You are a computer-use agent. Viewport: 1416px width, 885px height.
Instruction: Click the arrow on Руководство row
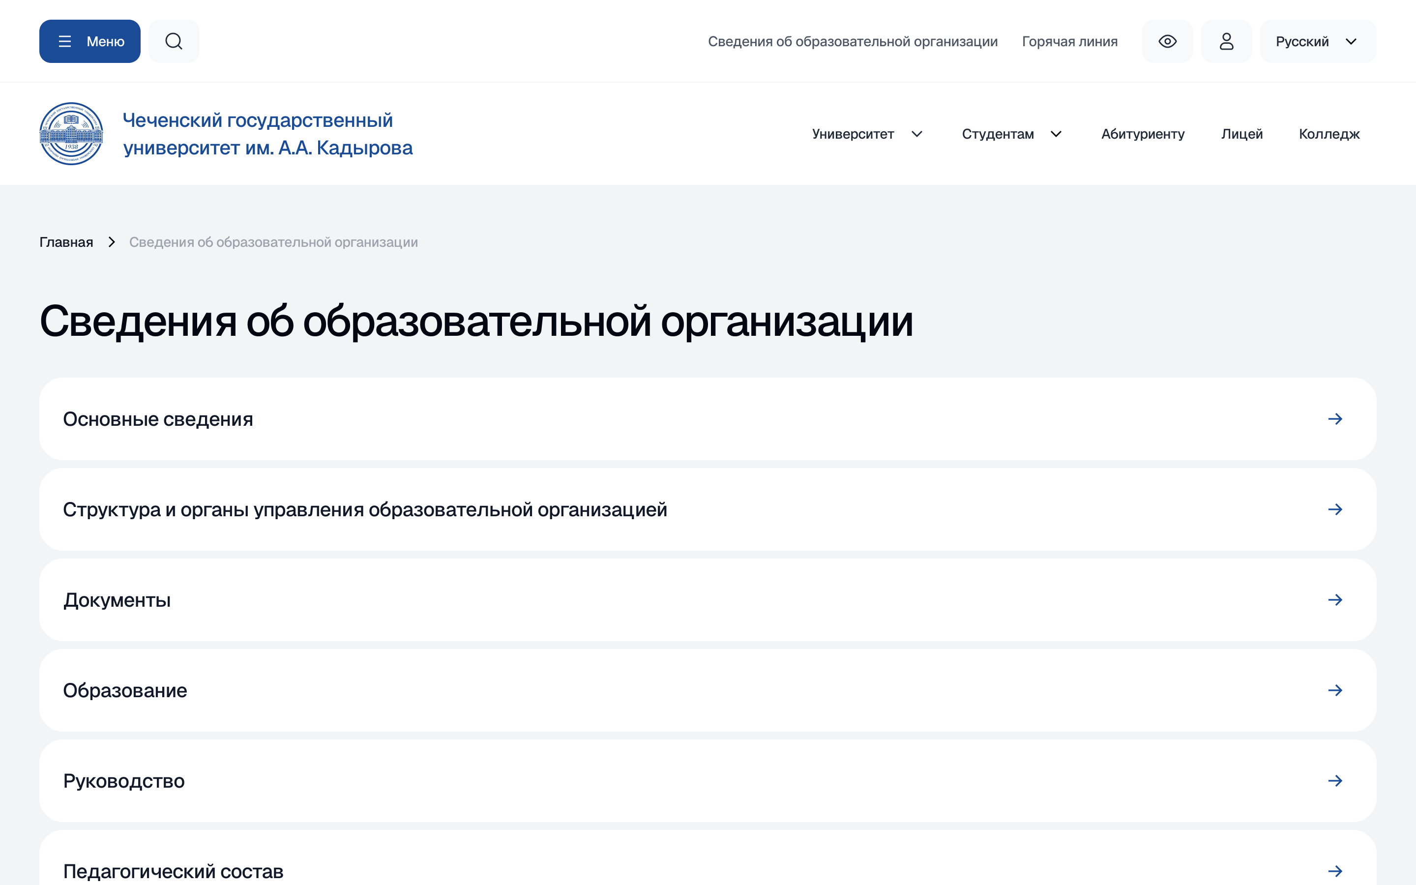point(1335,781)
